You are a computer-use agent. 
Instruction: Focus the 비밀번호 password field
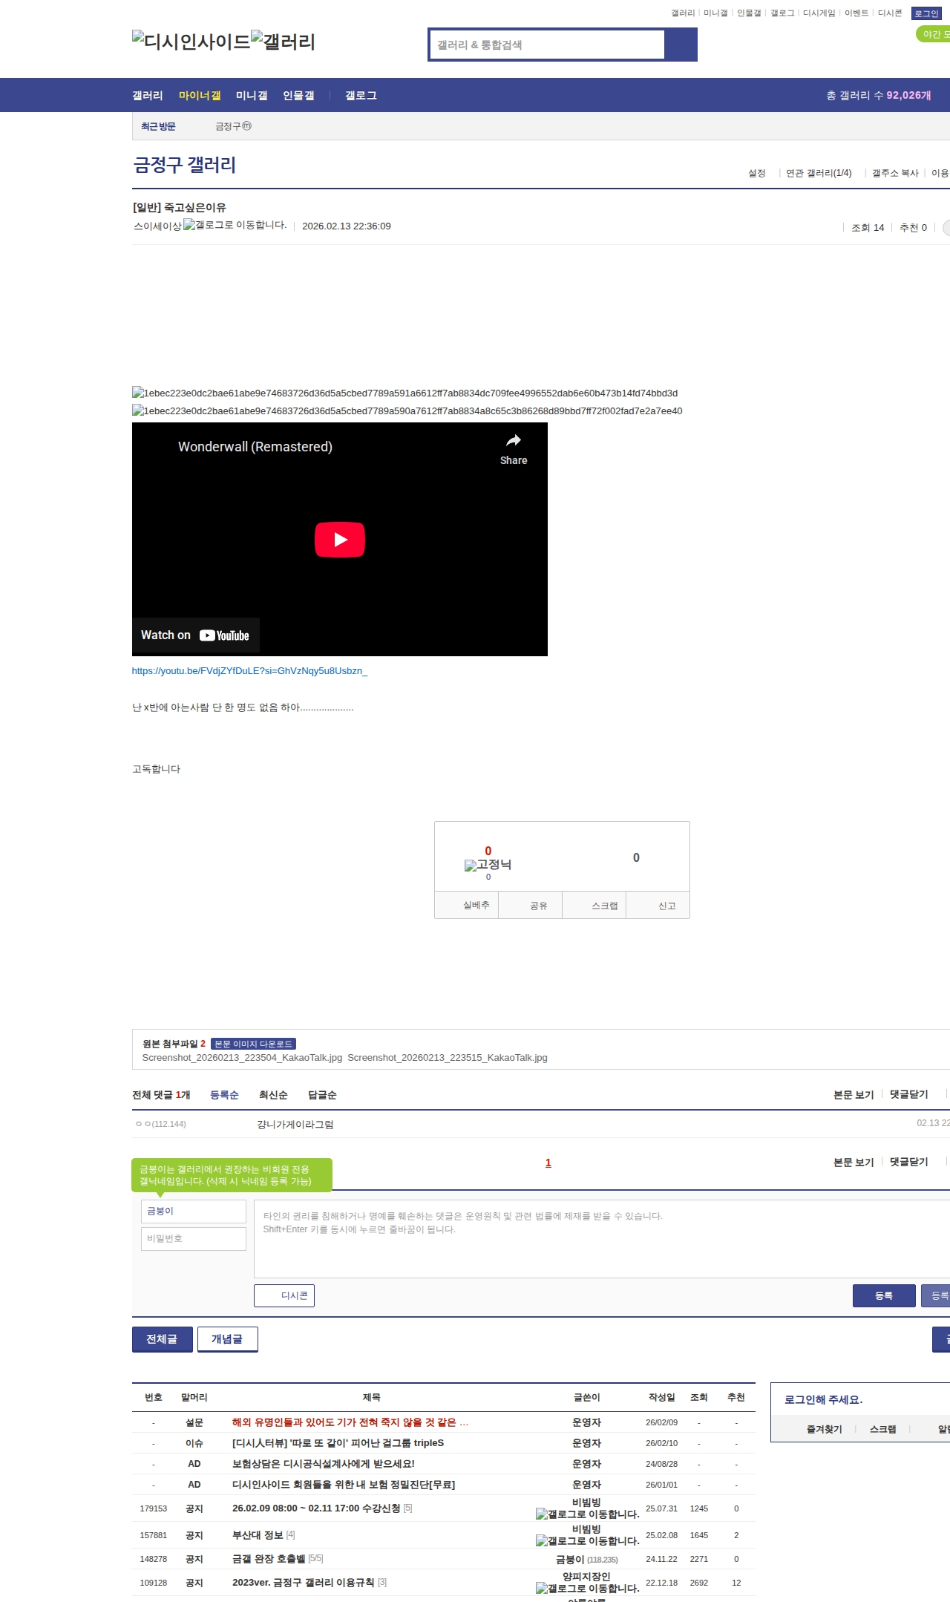(194, 1239)
